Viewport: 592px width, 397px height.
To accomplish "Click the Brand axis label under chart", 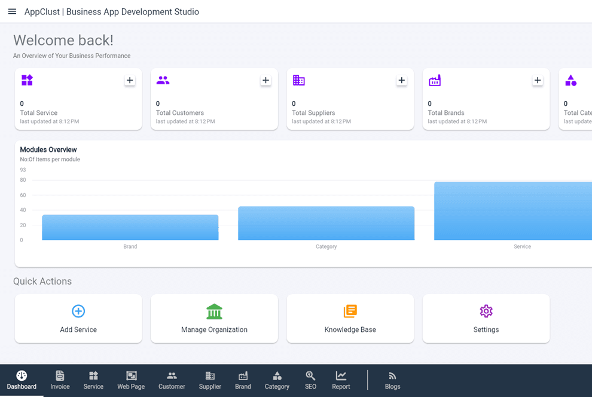I will [x=130, y=246].
